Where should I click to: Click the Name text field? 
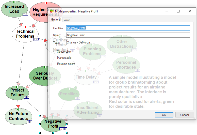coord(128,35)
